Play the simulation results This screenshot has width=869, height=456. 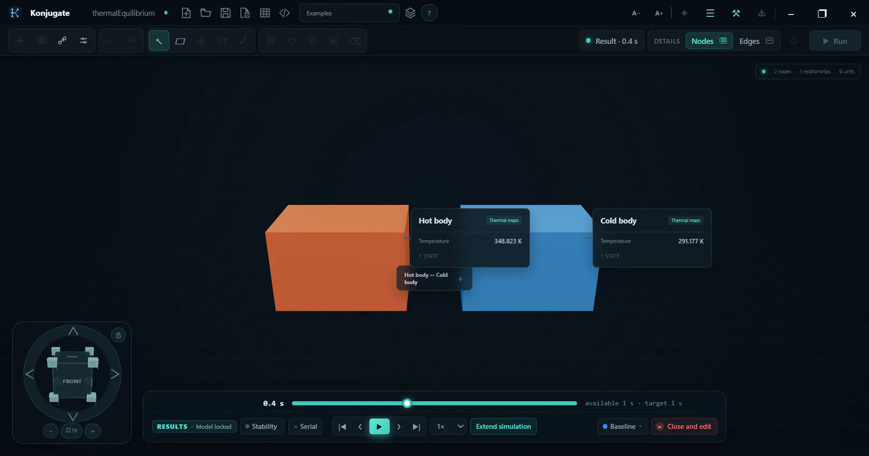(379, 427)
